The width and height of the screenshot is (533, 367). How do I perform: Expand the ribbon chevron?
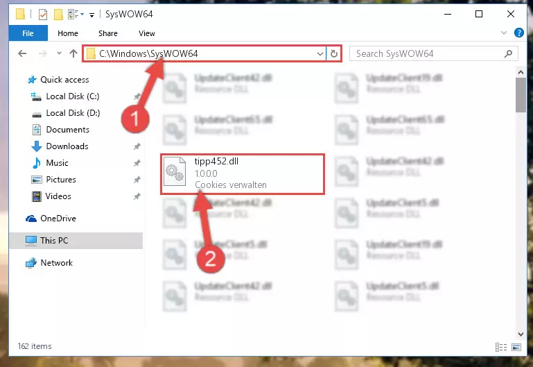click(503, 33)
